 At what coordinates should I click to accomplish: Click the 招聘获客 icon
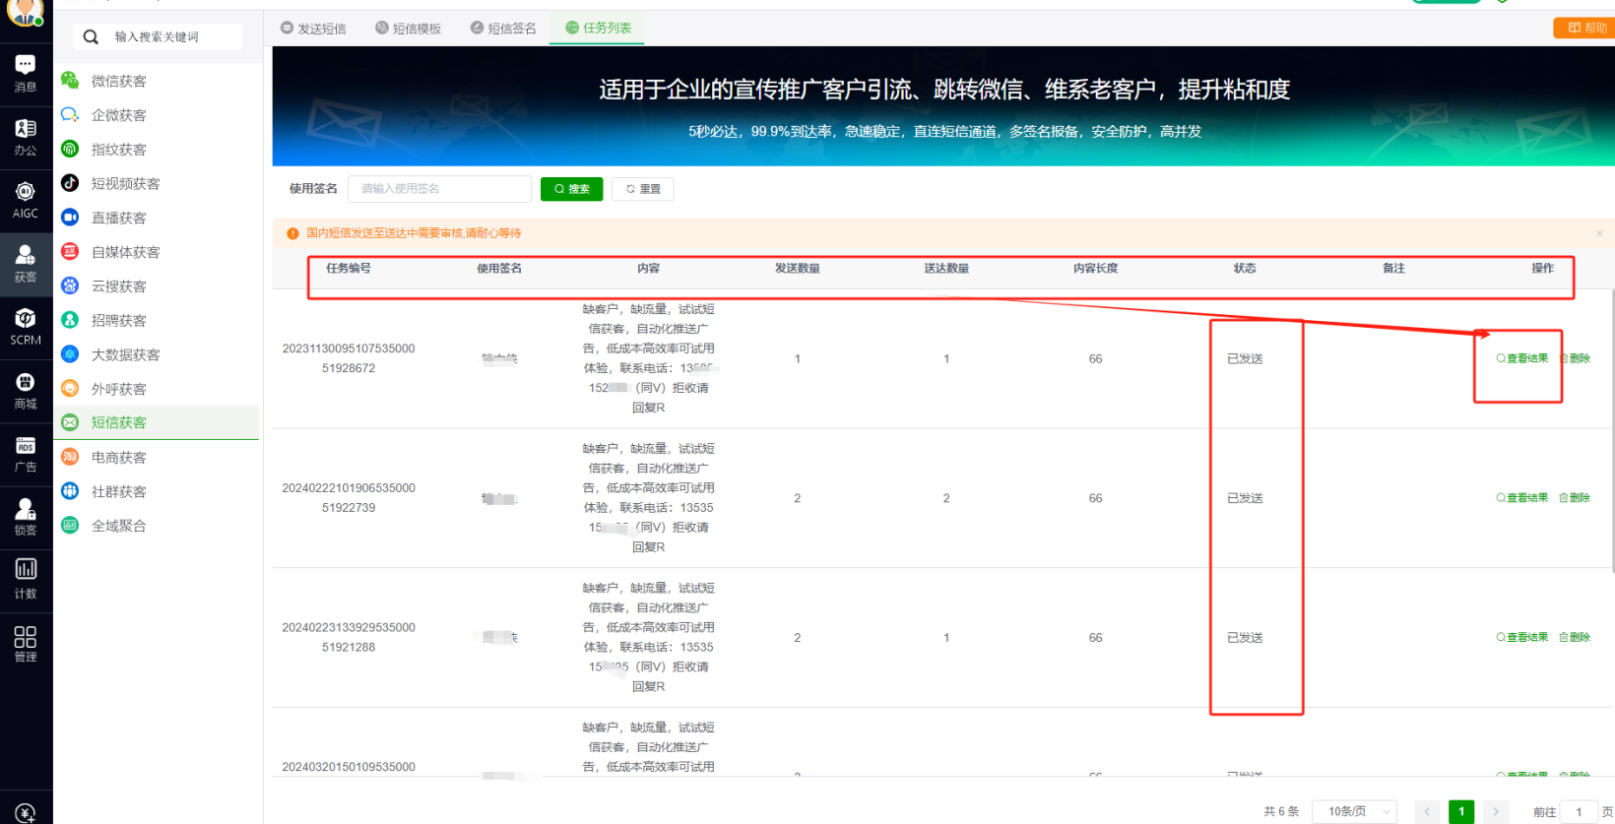pos(70,320)
